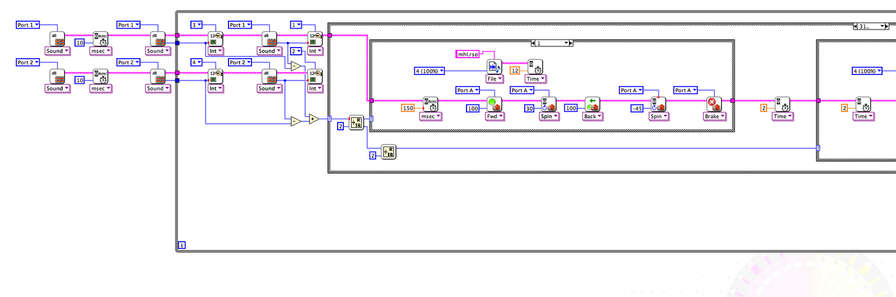The width and height of the screenshot is (896, 297).
Task: Open the ring constant showing 3
Action: [x=197, y=25]
